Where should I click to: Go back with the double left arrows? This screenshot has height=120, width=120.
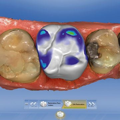tap(34, 104)
